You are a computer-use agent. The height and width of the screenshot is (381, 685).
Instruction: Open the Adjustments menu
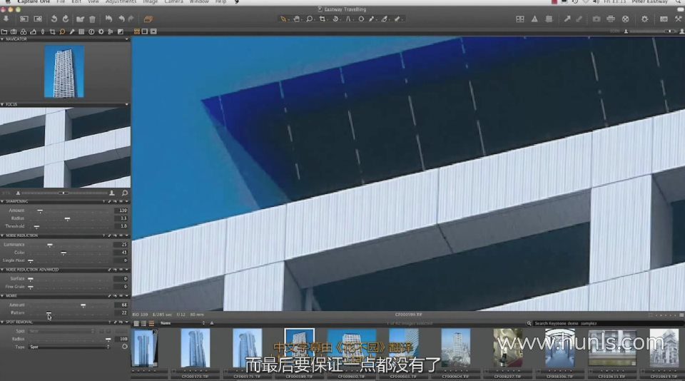coord(121,2)
